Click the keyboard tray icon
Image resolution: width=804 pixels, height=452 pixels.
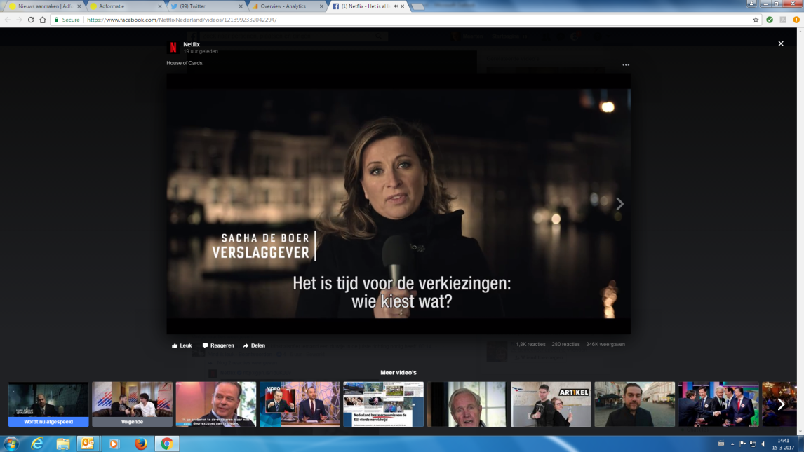[721, 444]
